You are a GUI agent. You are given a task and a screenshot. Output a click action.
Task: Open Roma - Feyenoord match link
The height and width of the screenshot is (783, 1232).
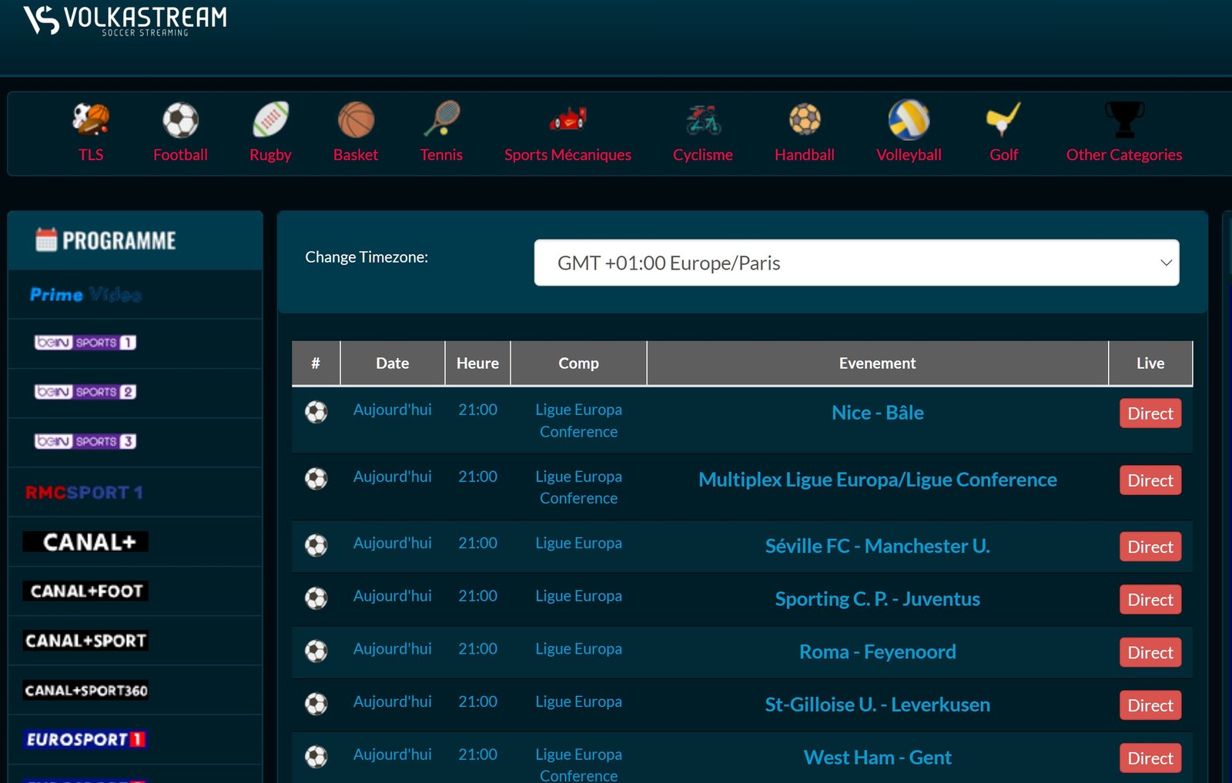878,652
